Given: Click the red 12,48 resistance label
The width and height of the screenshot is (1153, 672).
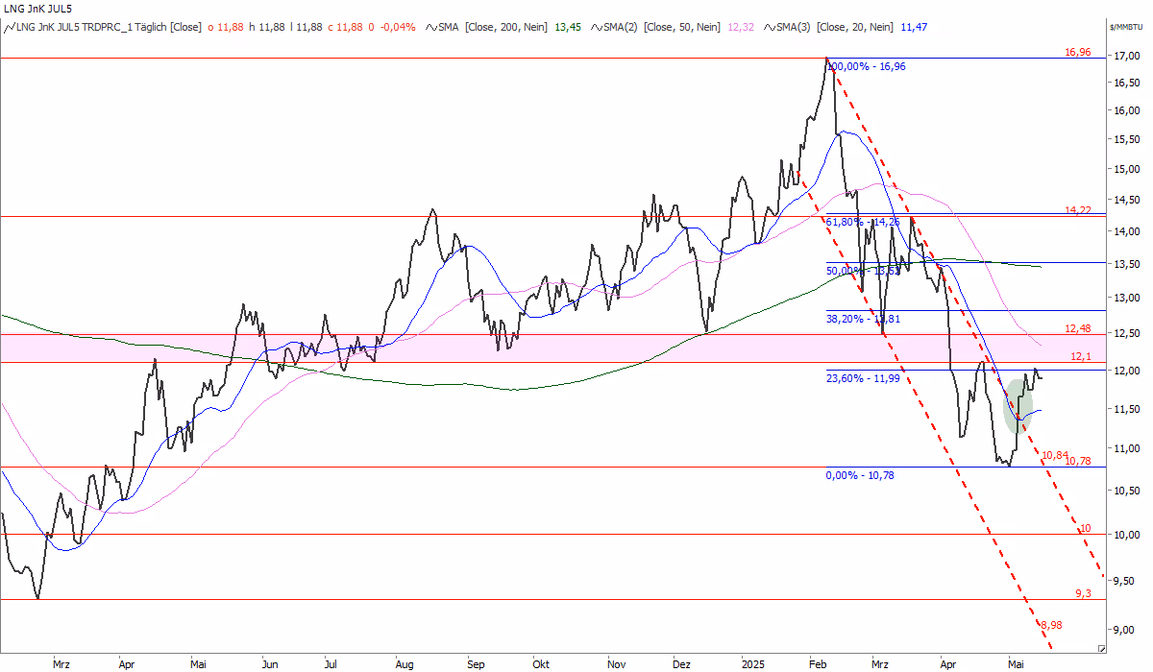Looking at the screenshot, I should [x=1077, y=328].
